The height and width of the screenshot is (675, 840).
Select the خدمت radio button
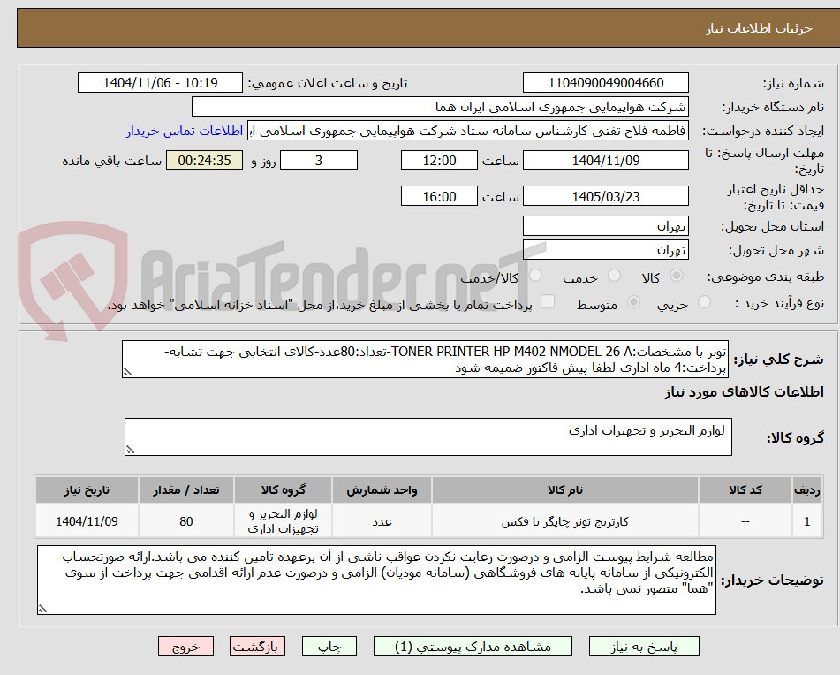click(614, 276)
